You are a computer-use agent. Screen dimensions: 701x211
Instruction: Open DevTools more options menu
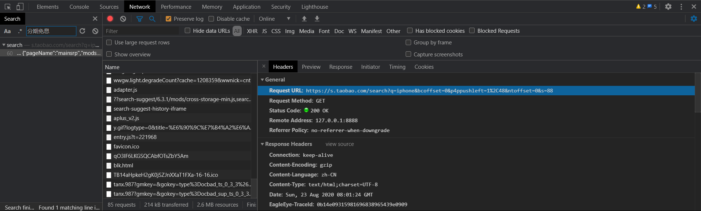[x=681, y=7]
